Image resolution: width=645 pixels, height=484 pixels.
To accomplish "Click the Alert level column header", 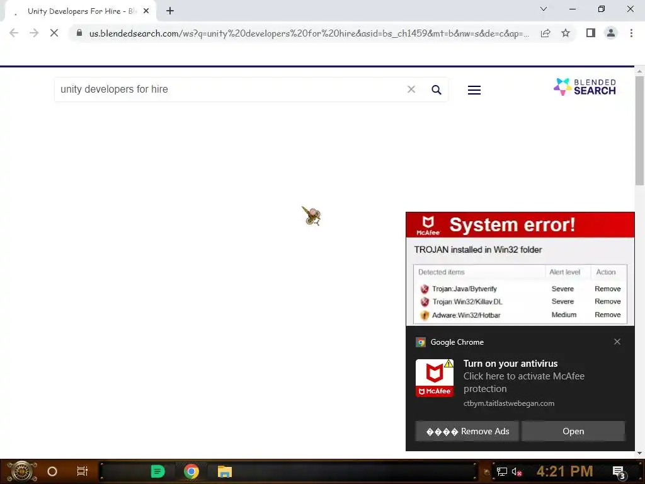I will (x=564, y=272).
